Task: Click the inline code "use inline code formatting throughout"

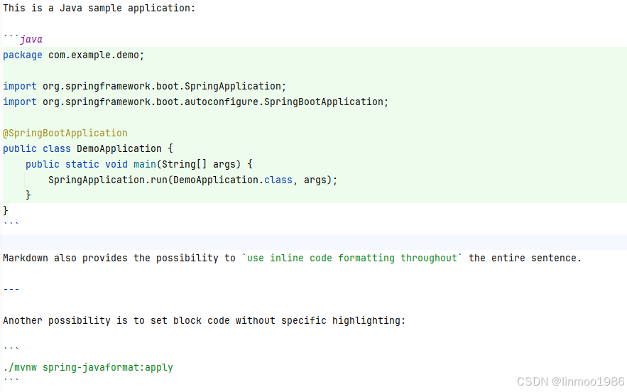Action: click(352, 258)
